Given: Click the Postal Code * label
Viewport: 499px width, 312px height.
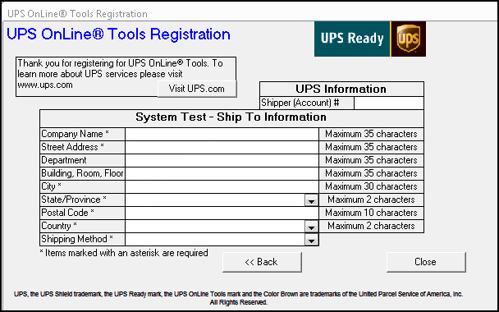Looking at the screenshot, I should click(x=68, y=213).
